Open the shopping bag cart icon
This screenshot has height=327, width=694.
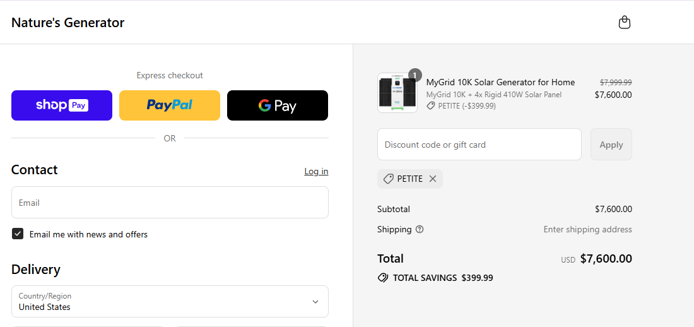pos(624,22)
